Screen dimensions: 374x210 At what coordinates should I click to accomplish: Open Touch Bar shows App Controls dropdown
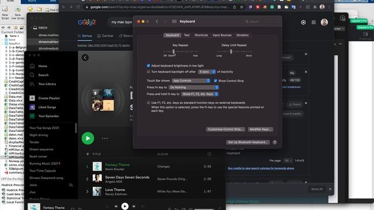point(191,80)
